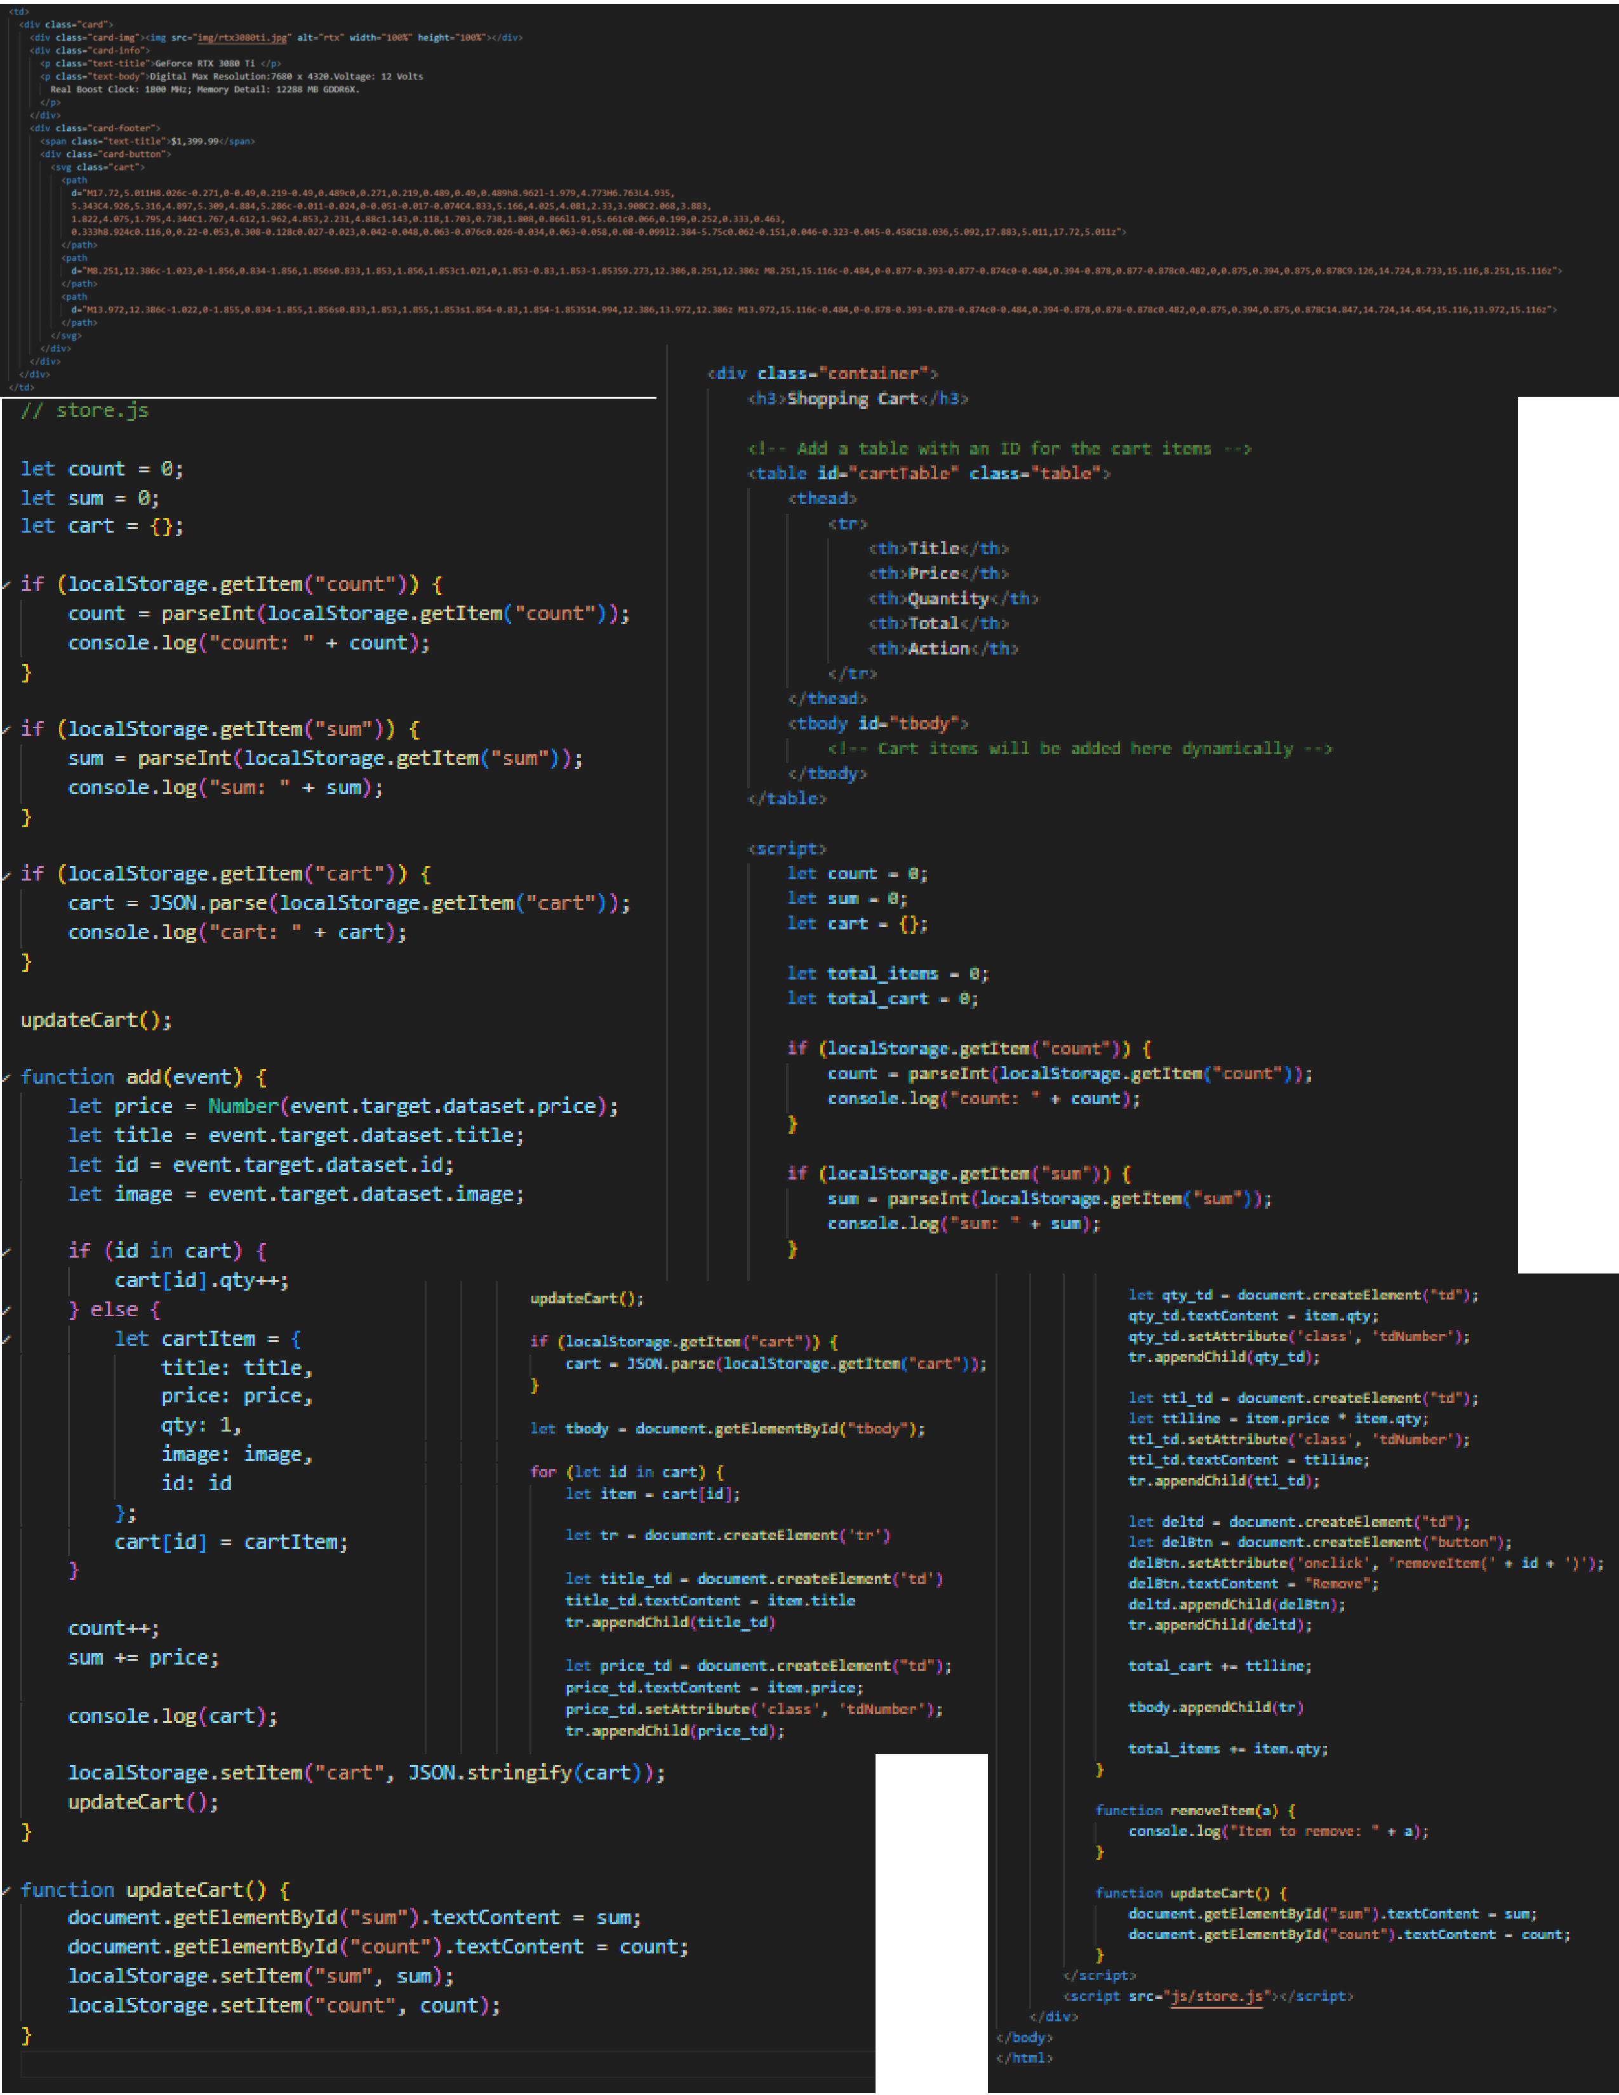
Task: Follow the js/store.js script link
Action: pyautogui.click(x=1216, y=1996)
